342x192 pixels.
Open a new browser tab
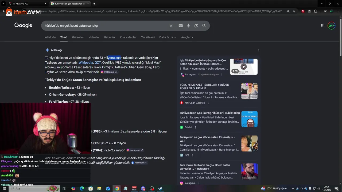click(x=94, y=3)
